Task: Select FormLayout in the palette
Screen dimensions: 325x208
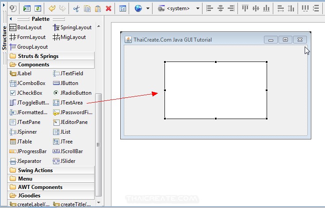Action: tap(27, 37)
